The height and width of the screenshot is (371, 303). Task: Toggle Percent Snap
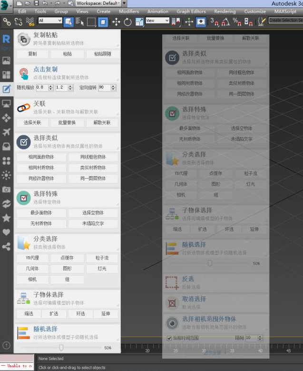(x=237, y=22)
